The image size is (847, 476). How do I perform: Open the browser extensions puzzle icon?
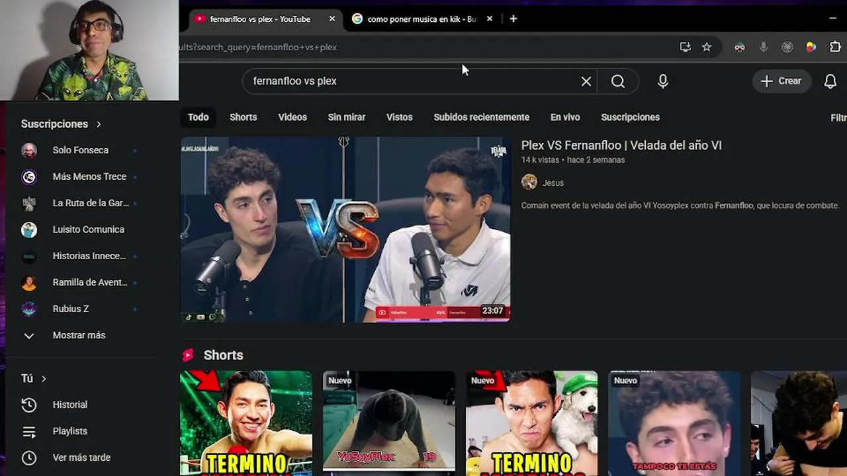835,47
